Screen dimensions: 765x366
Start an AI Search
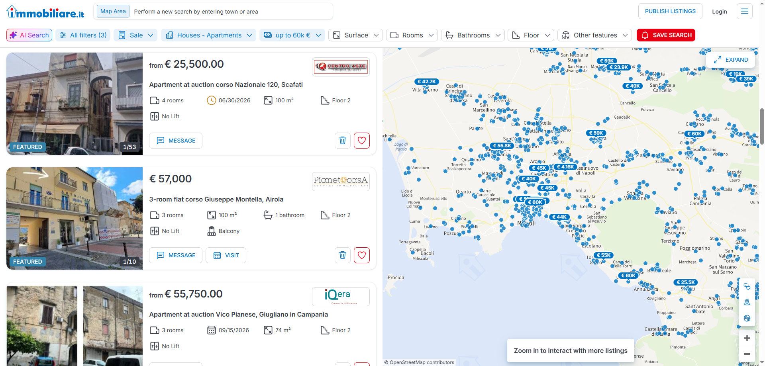29,35
